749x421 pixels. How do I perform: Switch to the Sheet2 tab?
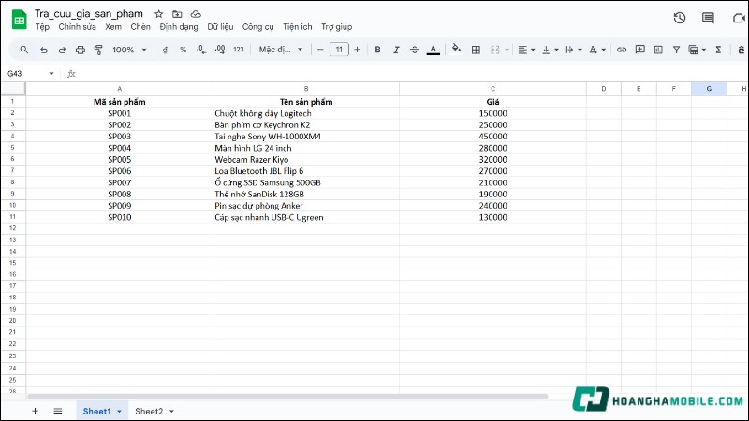(x=149, y=411)
